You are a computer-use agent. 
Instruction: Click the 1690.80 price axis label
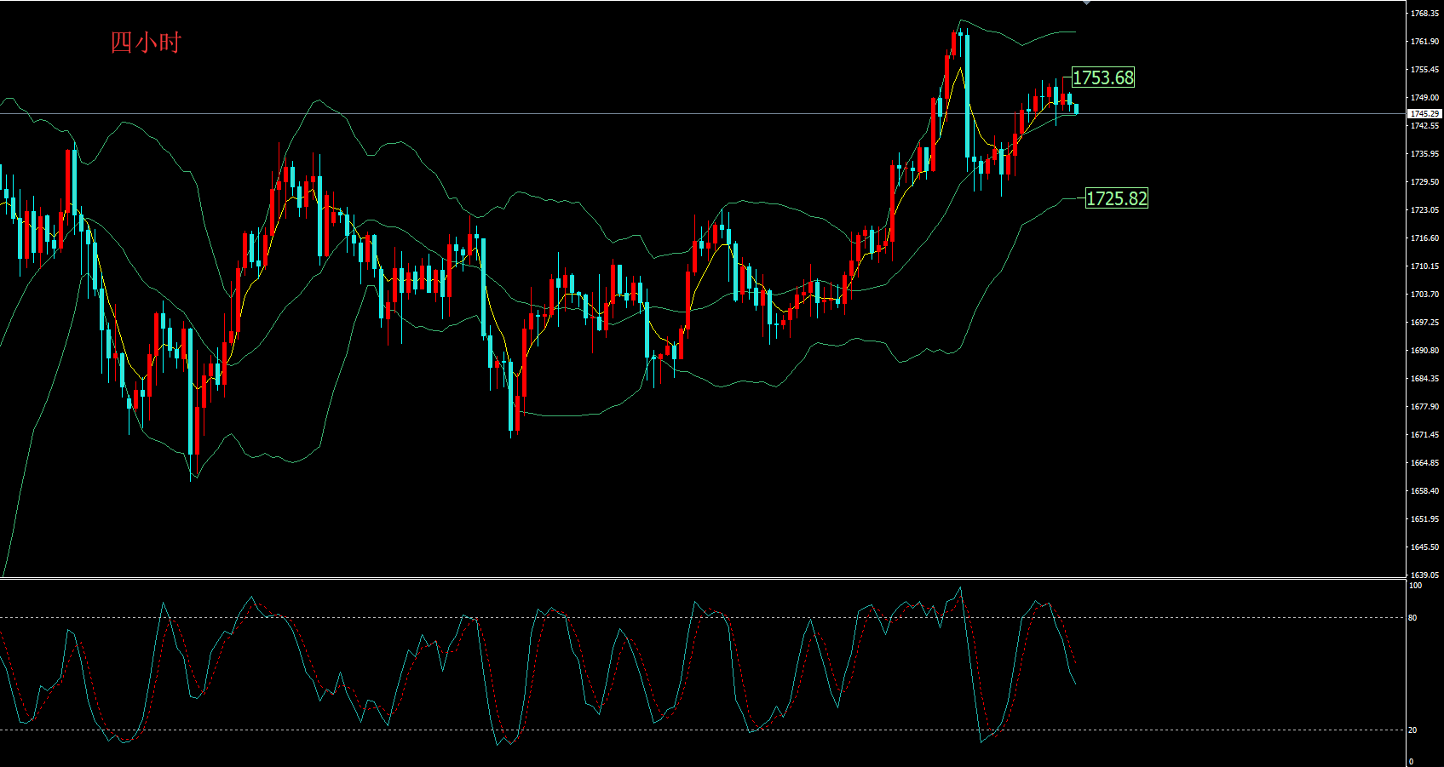click(1424, 351)
